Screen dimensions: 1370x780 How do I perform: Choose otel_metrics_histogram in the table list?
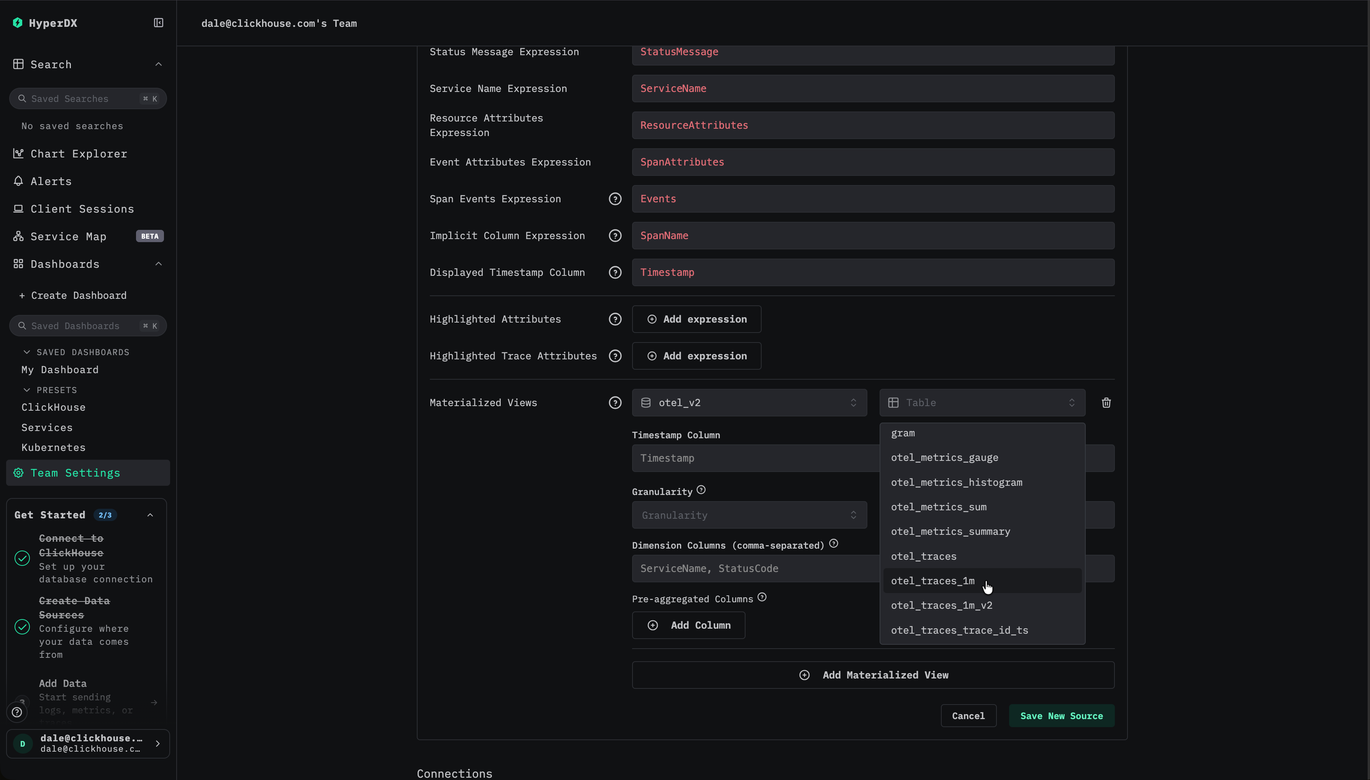(x=956, y=482)
